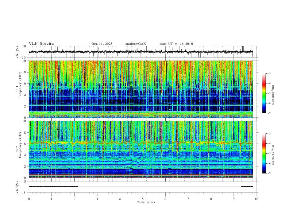The image size is (289, 223).
Task: Click time axis tick label "4"
Action: click(x=120, y=199)
